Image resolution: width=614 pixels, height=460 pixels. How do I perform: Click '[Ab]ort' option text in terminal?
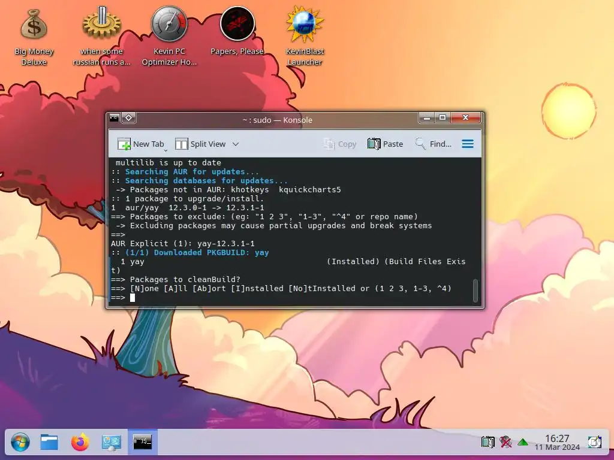point(209,289)
